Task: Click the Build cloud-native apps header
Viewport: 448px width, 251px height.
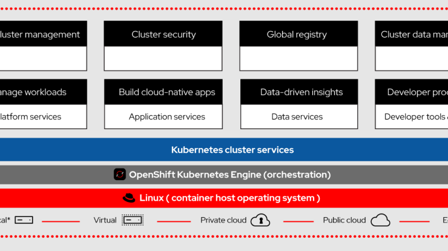Action: (163, 92)
